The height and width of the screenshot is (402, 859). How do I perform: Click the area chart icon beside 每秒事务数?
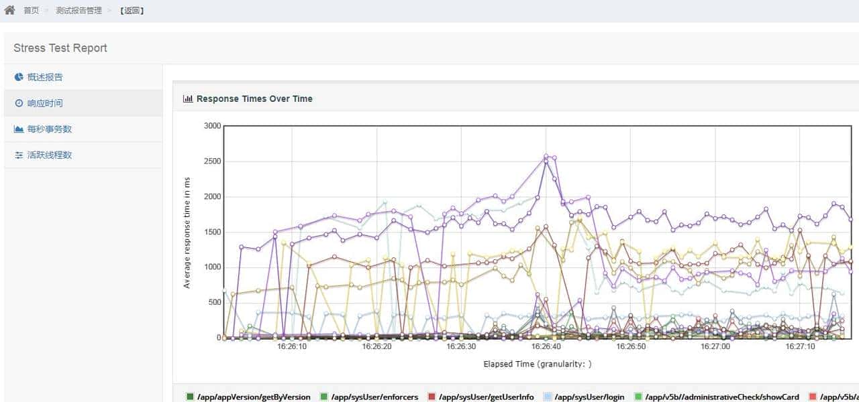coord(19,129)
